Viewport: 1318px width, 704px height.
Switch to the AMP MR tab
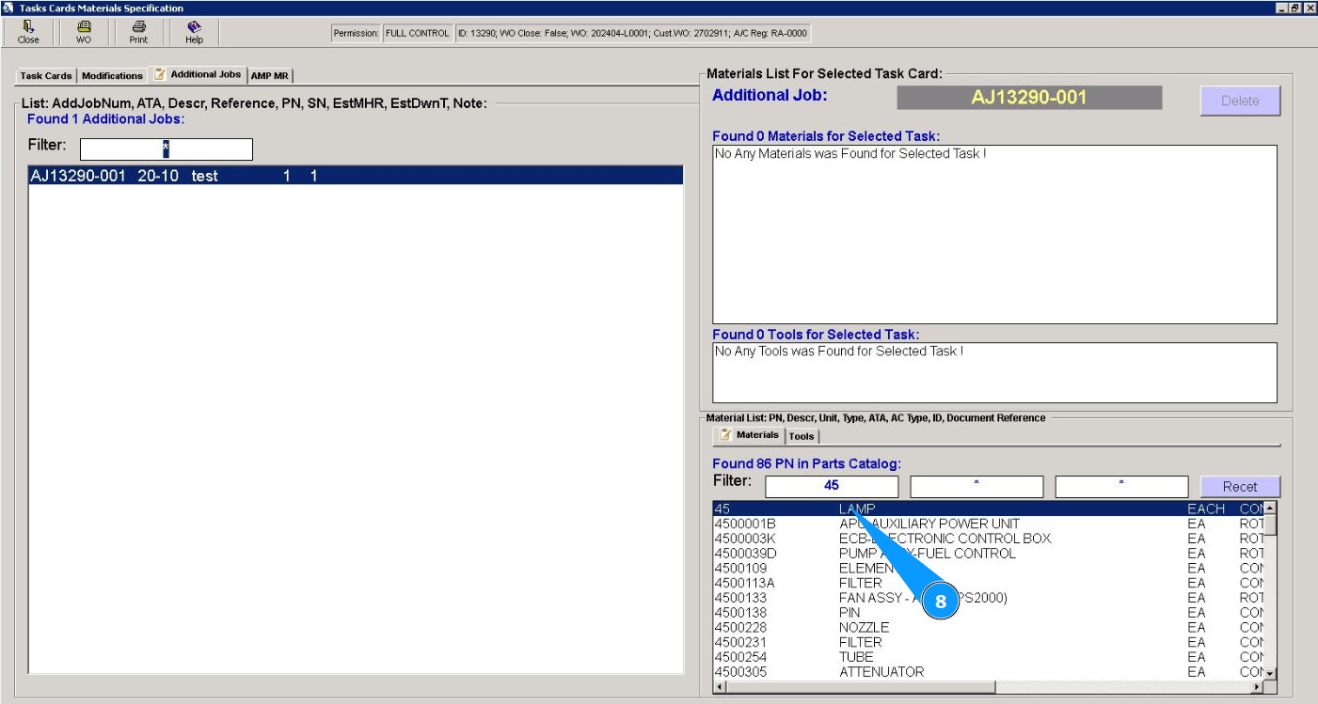tap(270, 76)
